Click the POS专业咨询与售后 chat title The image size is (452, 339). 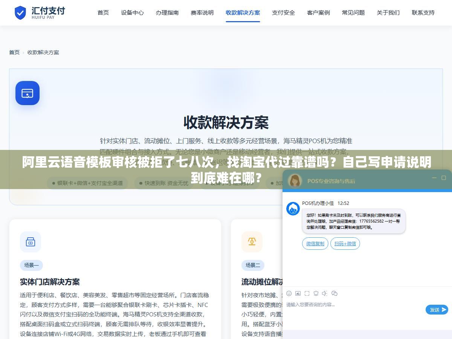pyautogui.click(x=331, y=181)
